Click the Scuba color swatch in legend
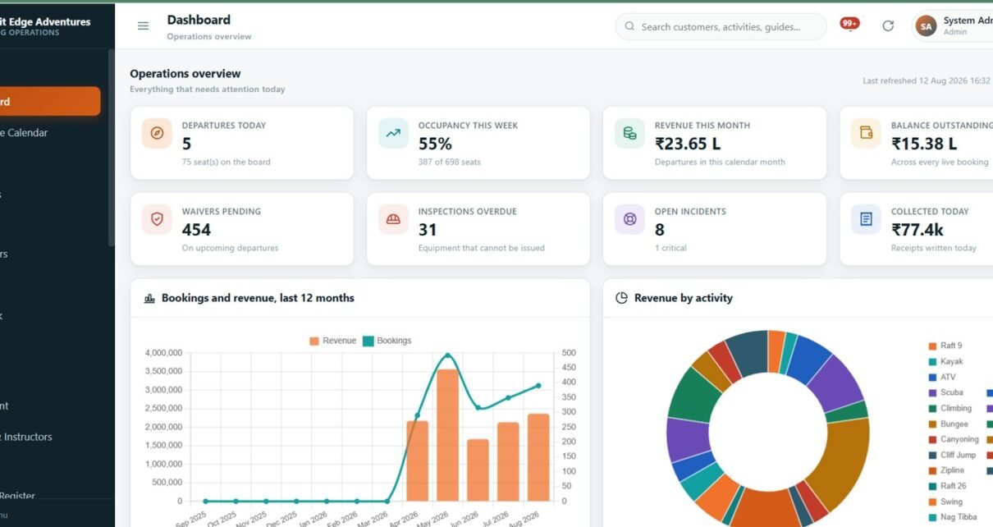993x527 pixels. (932, 392)
